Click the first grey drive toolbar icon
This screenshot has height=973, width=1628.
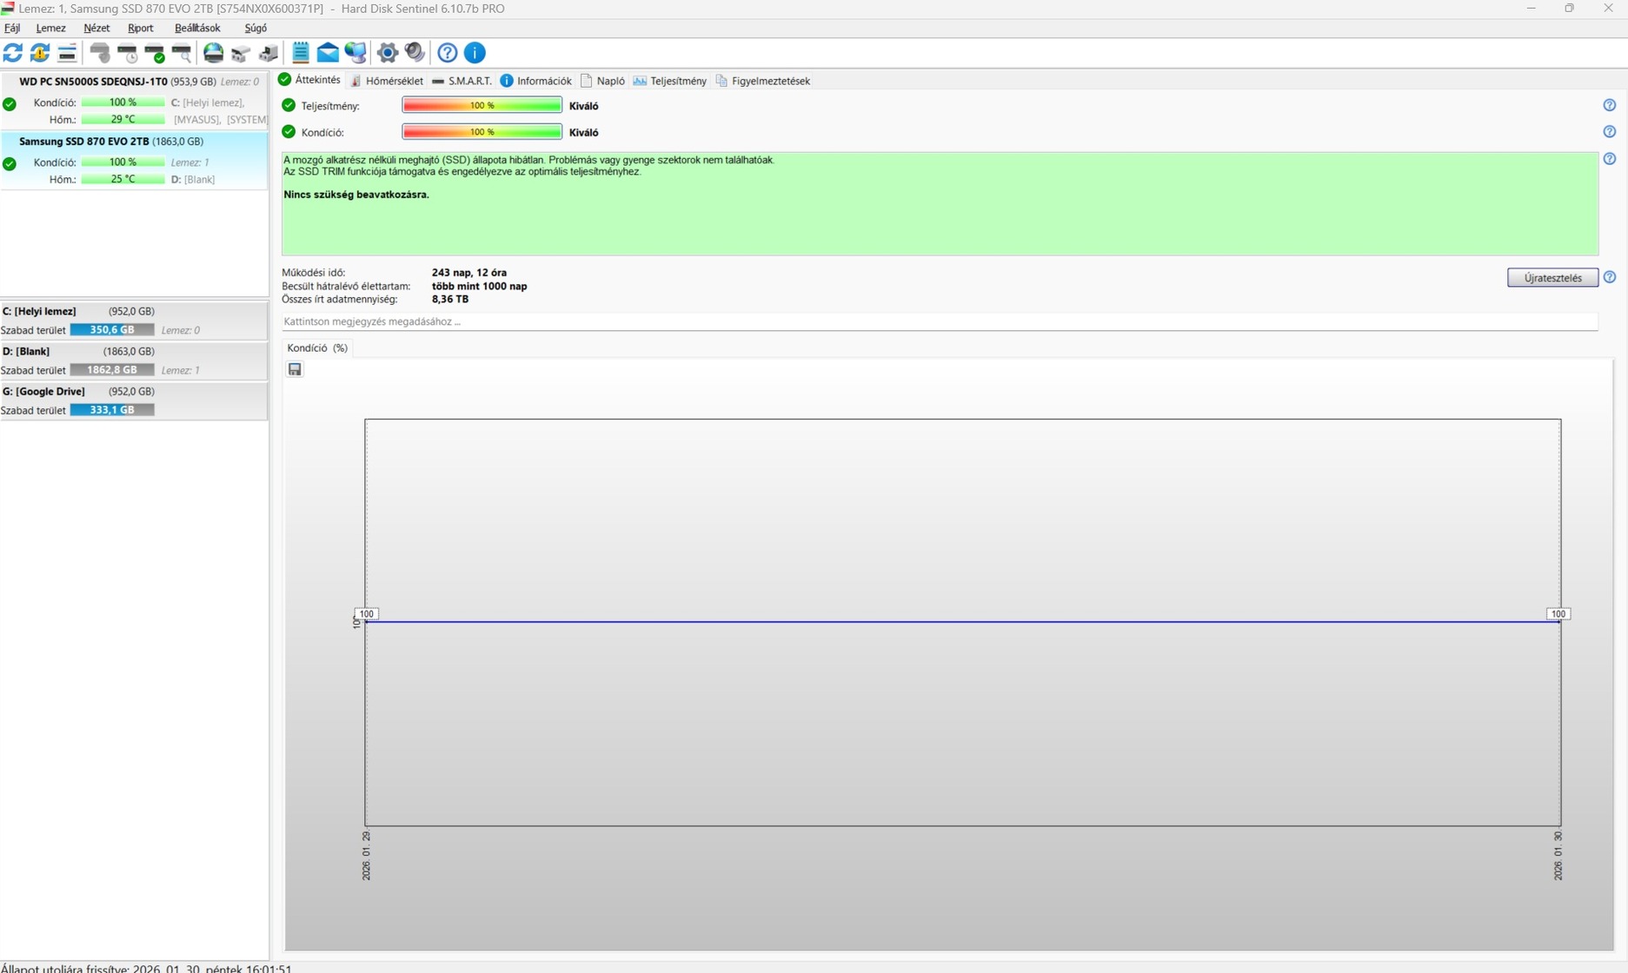tap(241, 53)
